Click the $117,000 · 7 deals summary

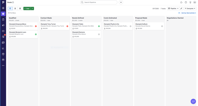(159, 9)
